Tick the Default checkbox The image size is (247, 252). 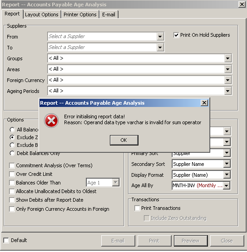click(6, 240)
